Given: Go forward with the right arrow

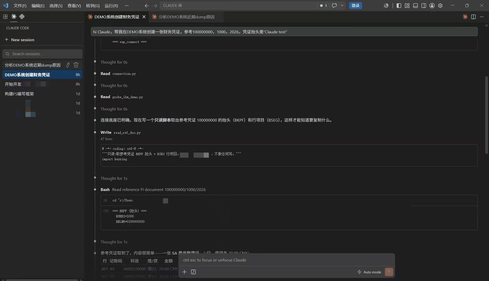Looking at the screenshot, I should click(155, 5).
